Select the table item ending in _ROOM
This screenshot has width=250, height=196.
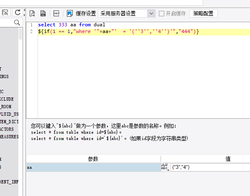point(6,107)
